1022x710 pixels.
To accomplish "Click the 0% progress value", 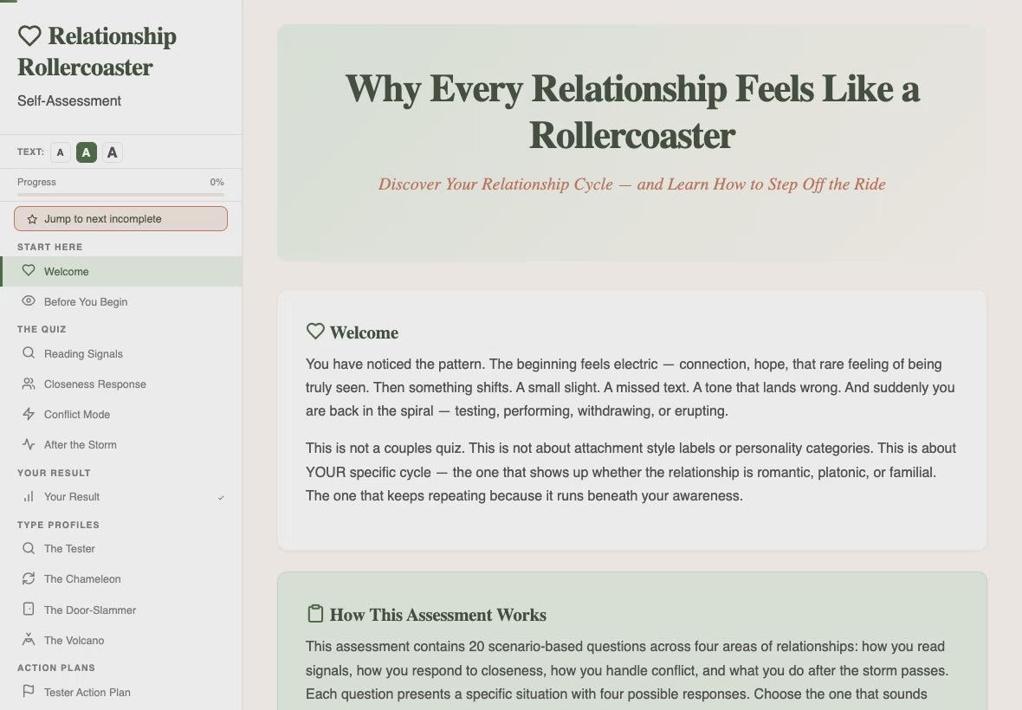I will click(x=217, y=182).
